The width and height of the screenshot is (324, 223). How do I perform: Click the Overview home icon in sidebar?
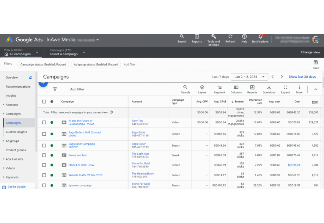click(x=31, y=78)
